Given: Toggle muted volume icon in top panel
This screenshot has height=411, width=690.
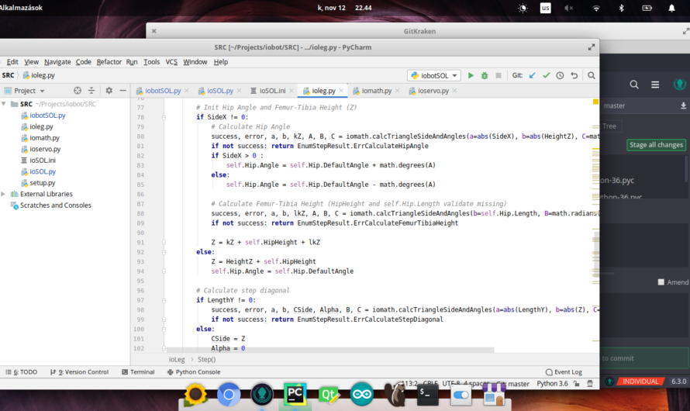Looking at the screenshot, I should (568, 8).
